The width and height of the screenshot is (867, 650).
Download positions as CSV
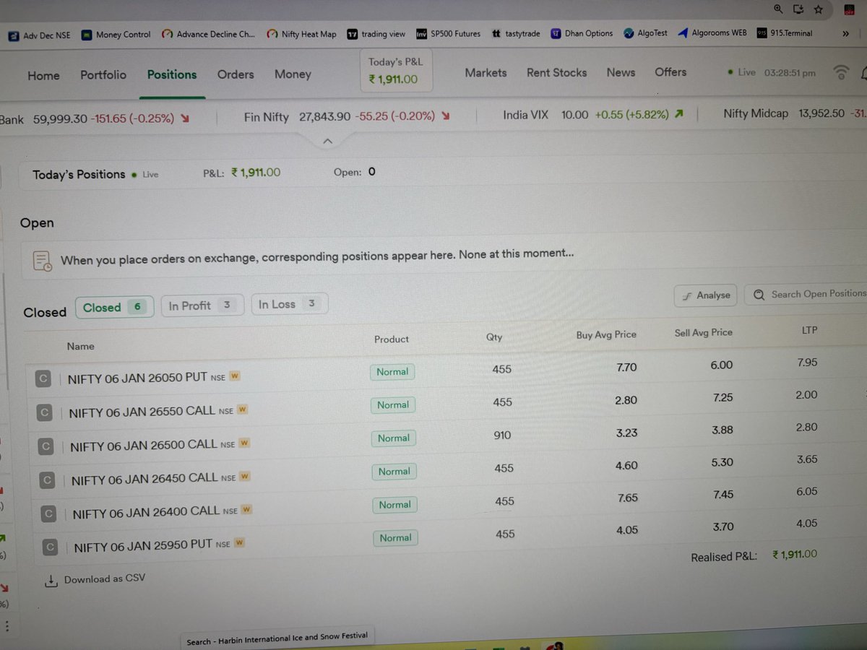click(x=104, y=579)
